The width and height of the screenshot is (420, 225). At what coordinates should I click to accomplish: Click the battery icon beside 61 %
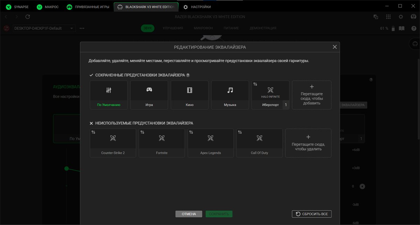[x=393, y=28]
